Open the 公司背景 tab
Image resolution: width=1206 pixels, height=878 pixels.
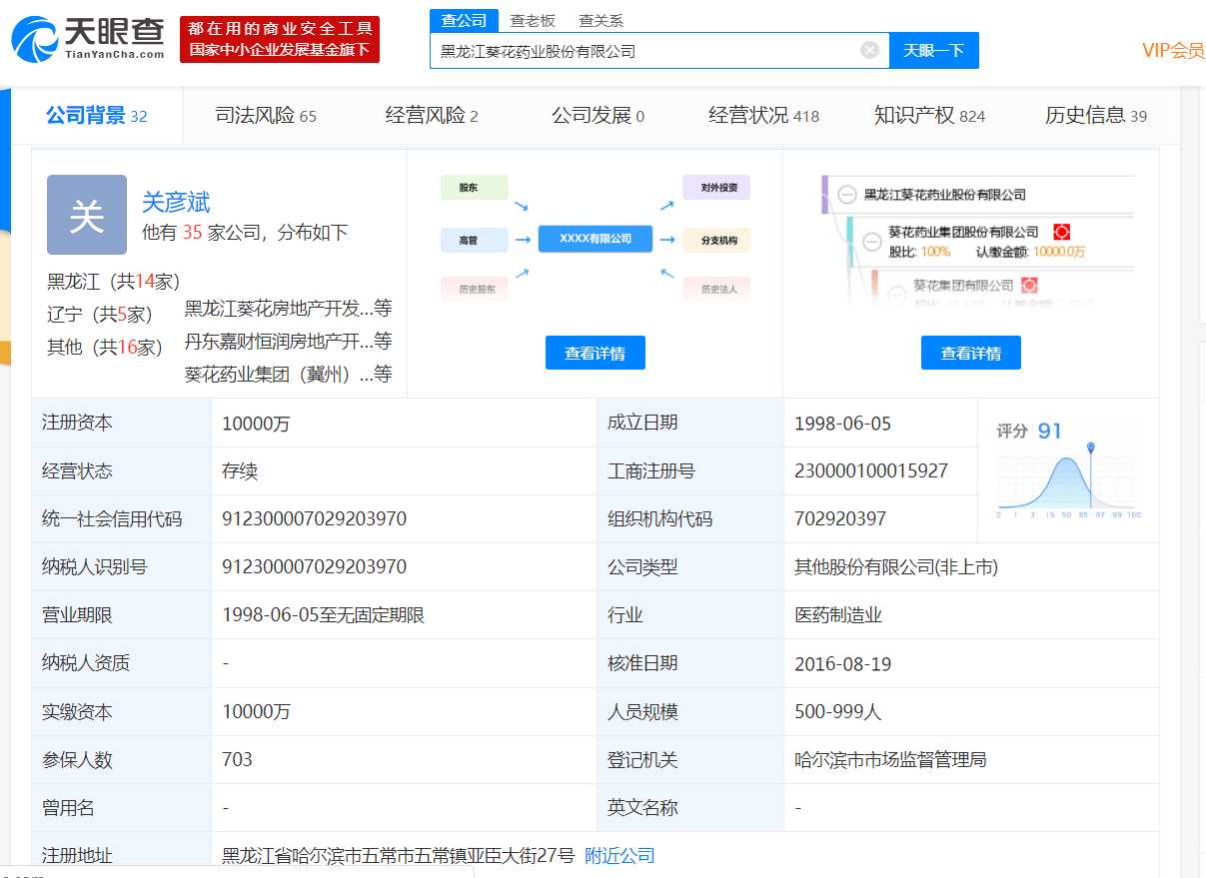(x=97, y=116)
